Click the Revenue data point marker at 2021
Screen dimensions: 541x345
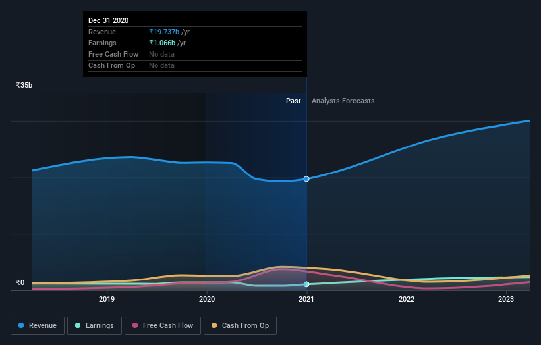tap(306, 179)
